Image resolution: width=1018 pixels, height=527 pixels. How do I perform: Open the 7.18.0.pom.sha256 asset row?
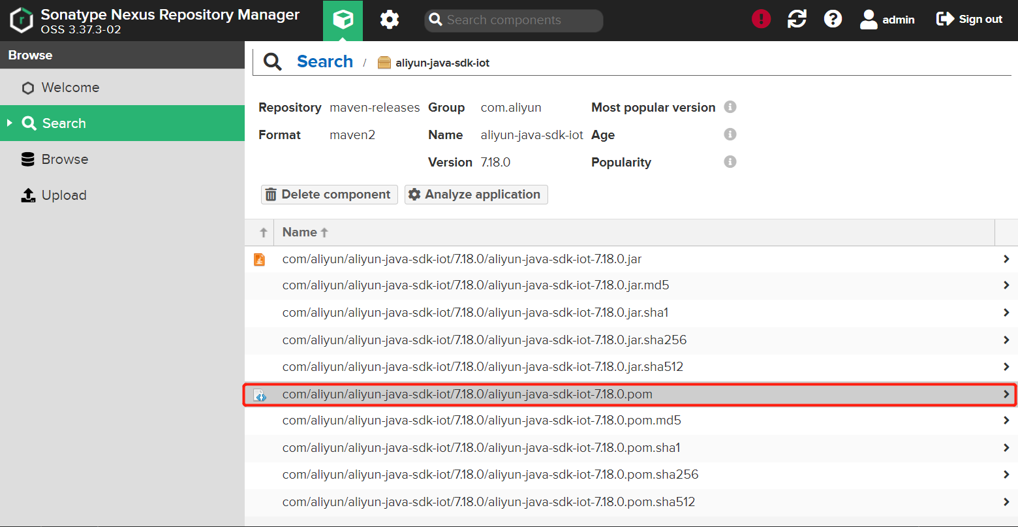[x=631, y=475]
